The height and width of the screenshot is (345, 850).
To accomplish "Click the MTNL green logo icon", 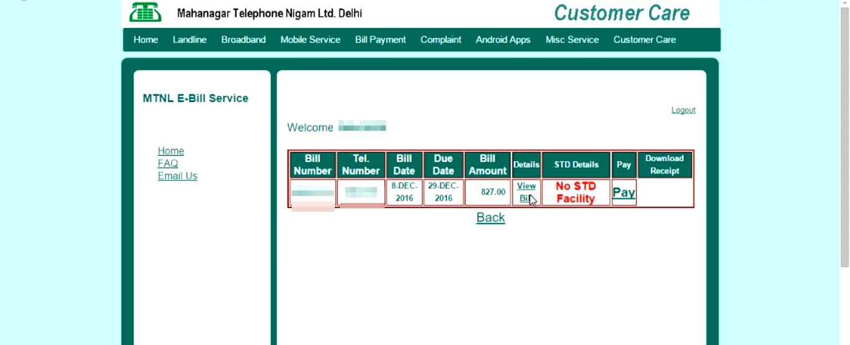I will [x=145, y=12].
